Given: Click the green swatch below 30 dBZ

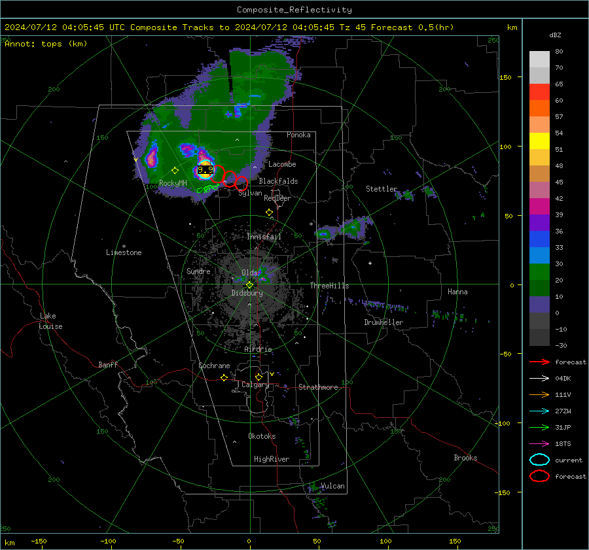Looking at the screenshot, I should pyautogui.click(x=539, y=271).
